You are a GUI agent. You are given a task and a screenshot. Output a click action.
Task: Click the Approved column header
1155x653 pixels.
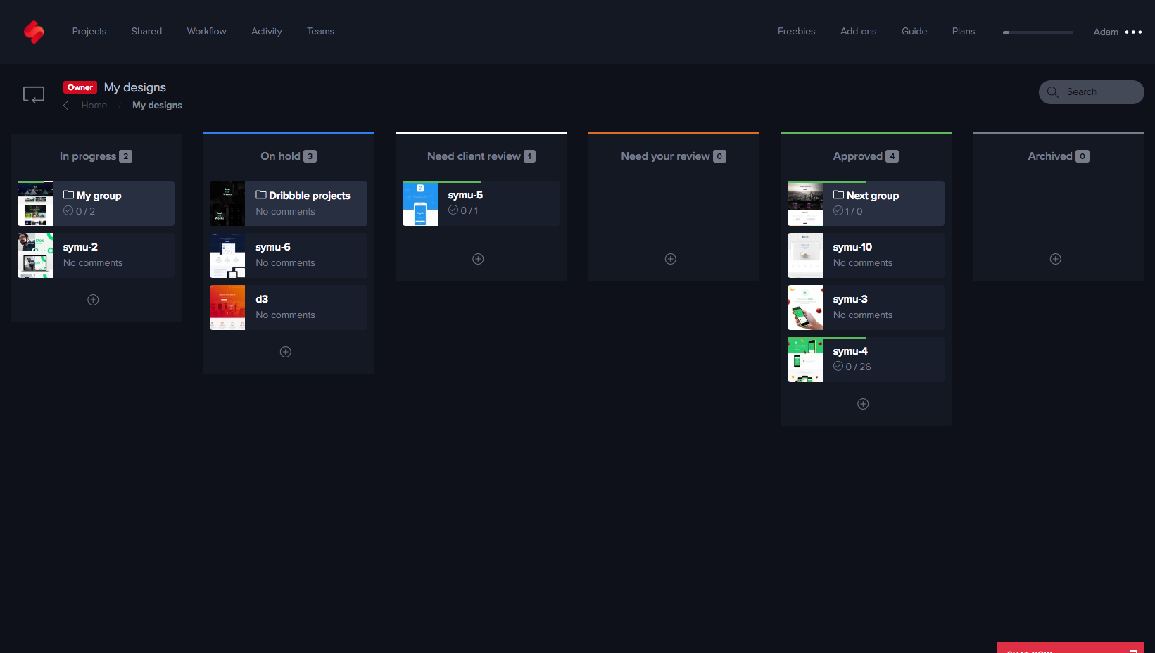click(x=866, y=156)
